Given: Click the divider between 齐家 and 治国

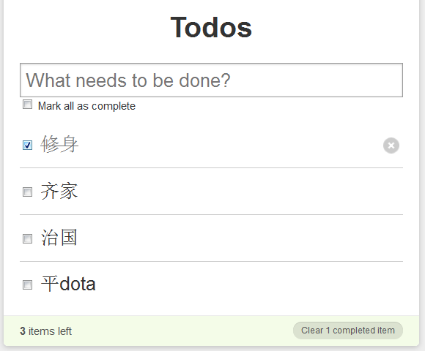Looking at the screenshot, I should click(x=211, y=214).
